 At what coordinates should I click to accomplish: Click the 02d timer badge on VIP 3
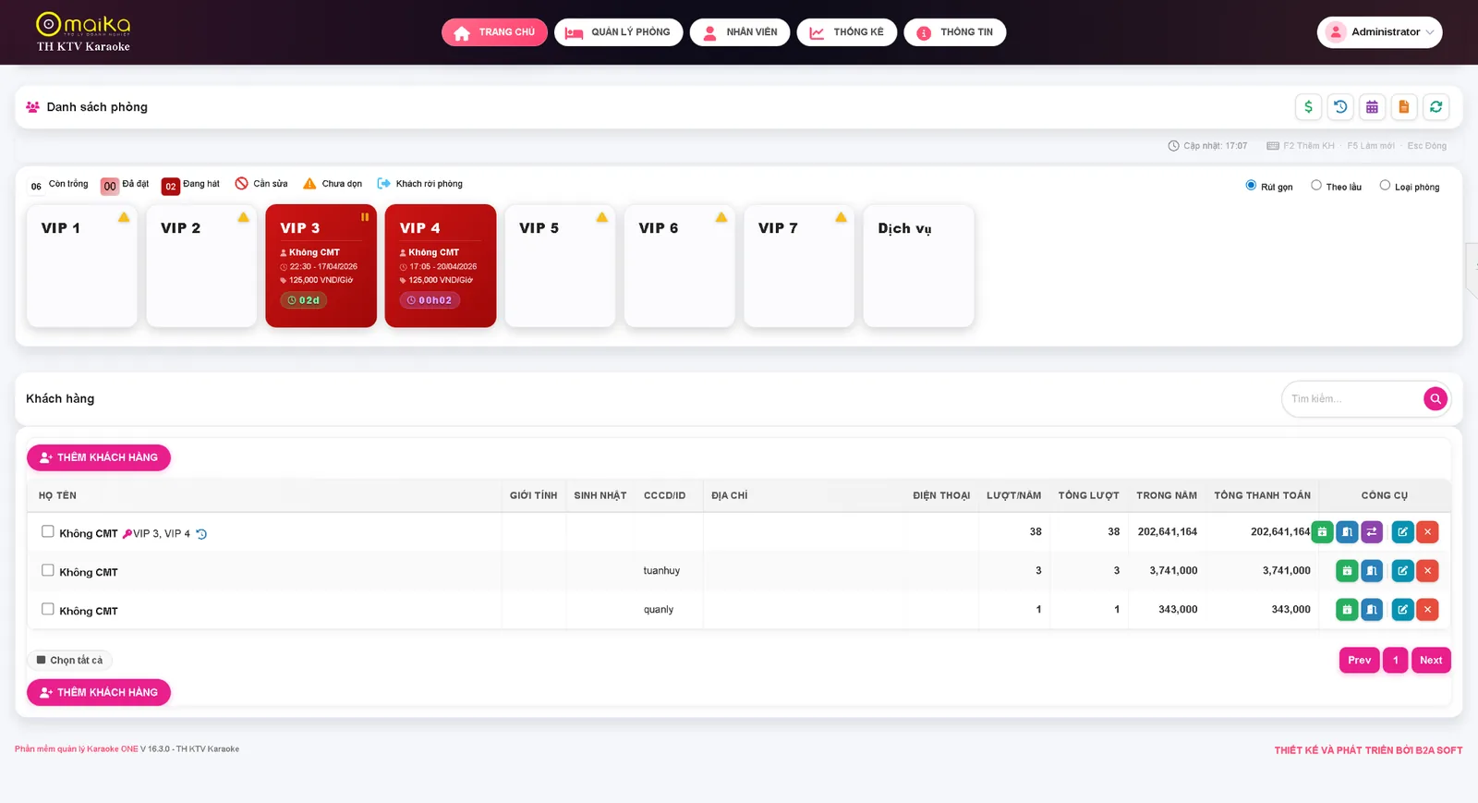(304, 300)
